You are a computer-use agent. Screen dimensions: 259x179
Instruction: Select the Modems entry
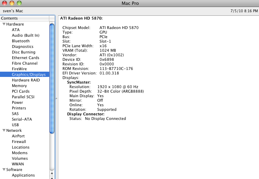[x=20, y=153]
